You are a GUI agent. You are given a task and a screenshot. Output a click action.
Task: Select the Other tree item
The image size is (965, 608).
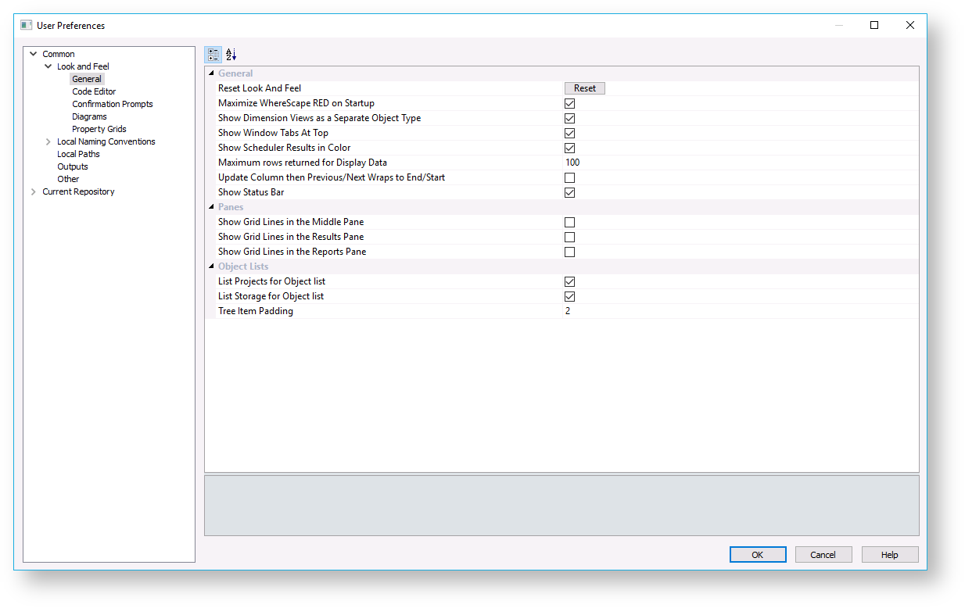tap(68, 179)
